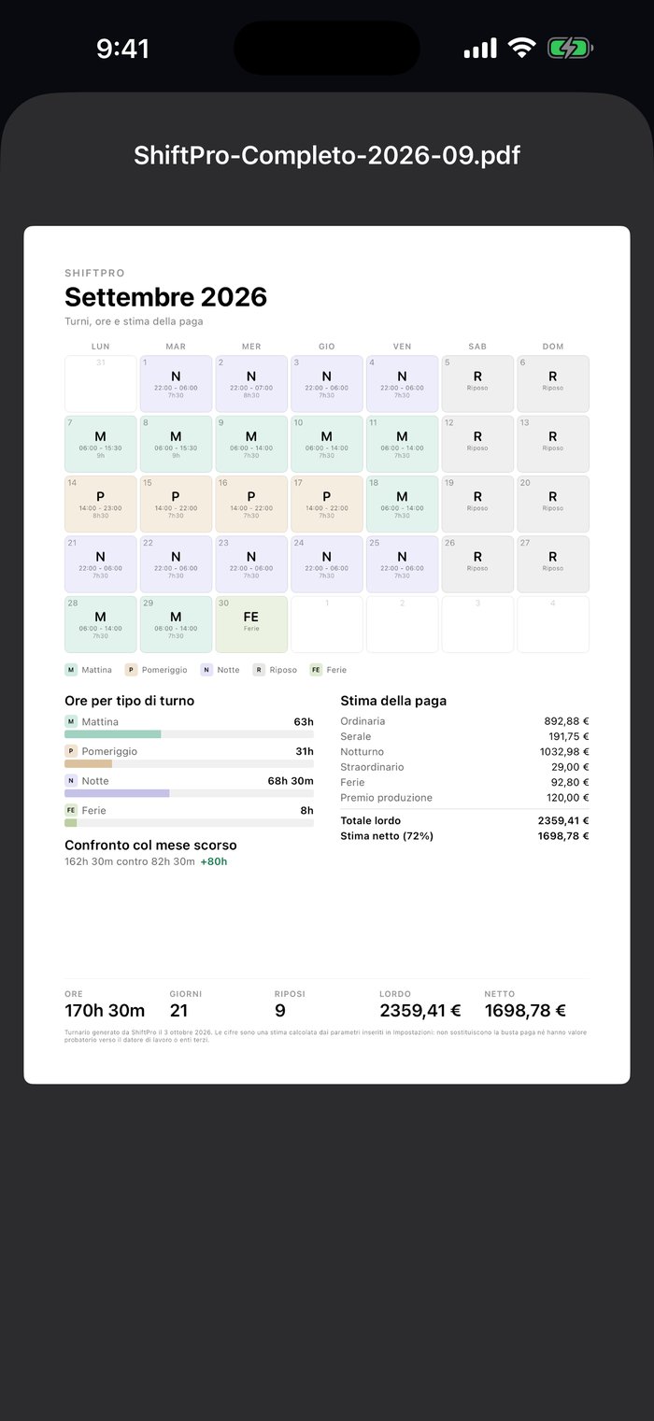
Task: Select day 11 morning shift cell
Action: click(402, 444)
